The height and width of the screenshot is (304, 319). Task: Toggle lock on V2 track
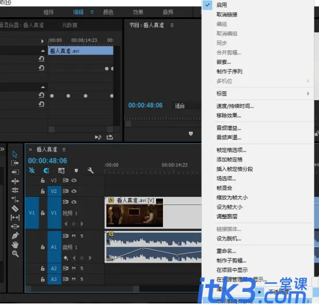[x=43, y=191]
